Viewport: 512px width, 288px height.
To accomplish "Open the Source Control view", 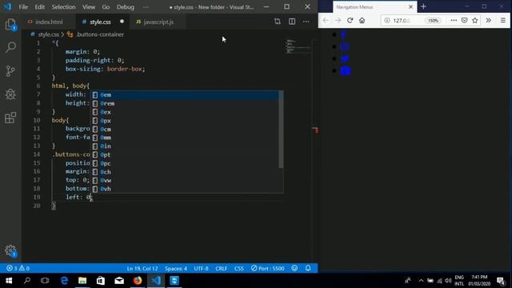I will 10,71.
